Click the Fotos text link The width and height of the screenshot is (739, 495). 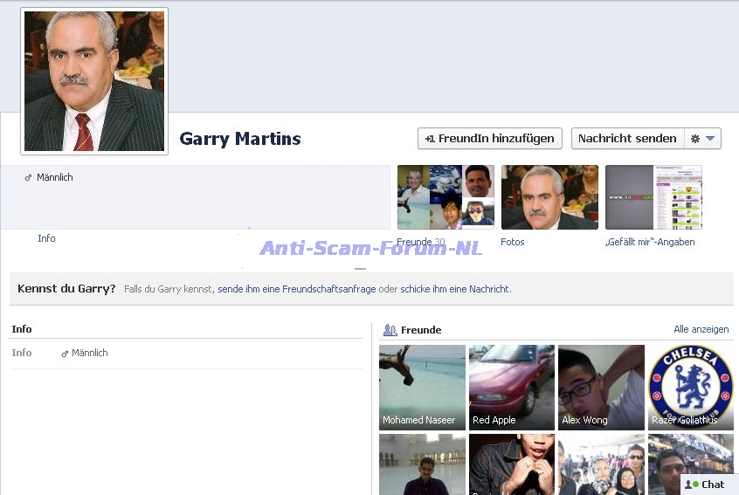tap(512, 242)
